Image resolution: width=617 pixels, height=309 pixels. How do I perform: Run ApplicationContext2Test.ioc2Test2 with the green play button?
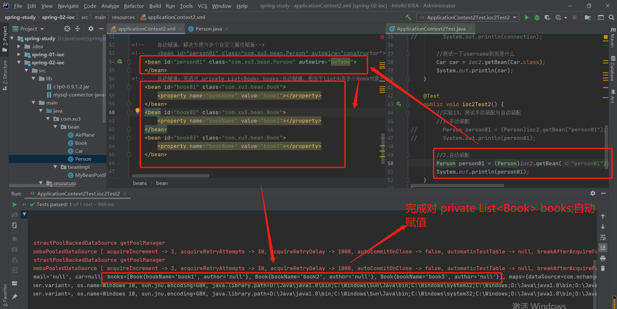click(x=527, y=17)
